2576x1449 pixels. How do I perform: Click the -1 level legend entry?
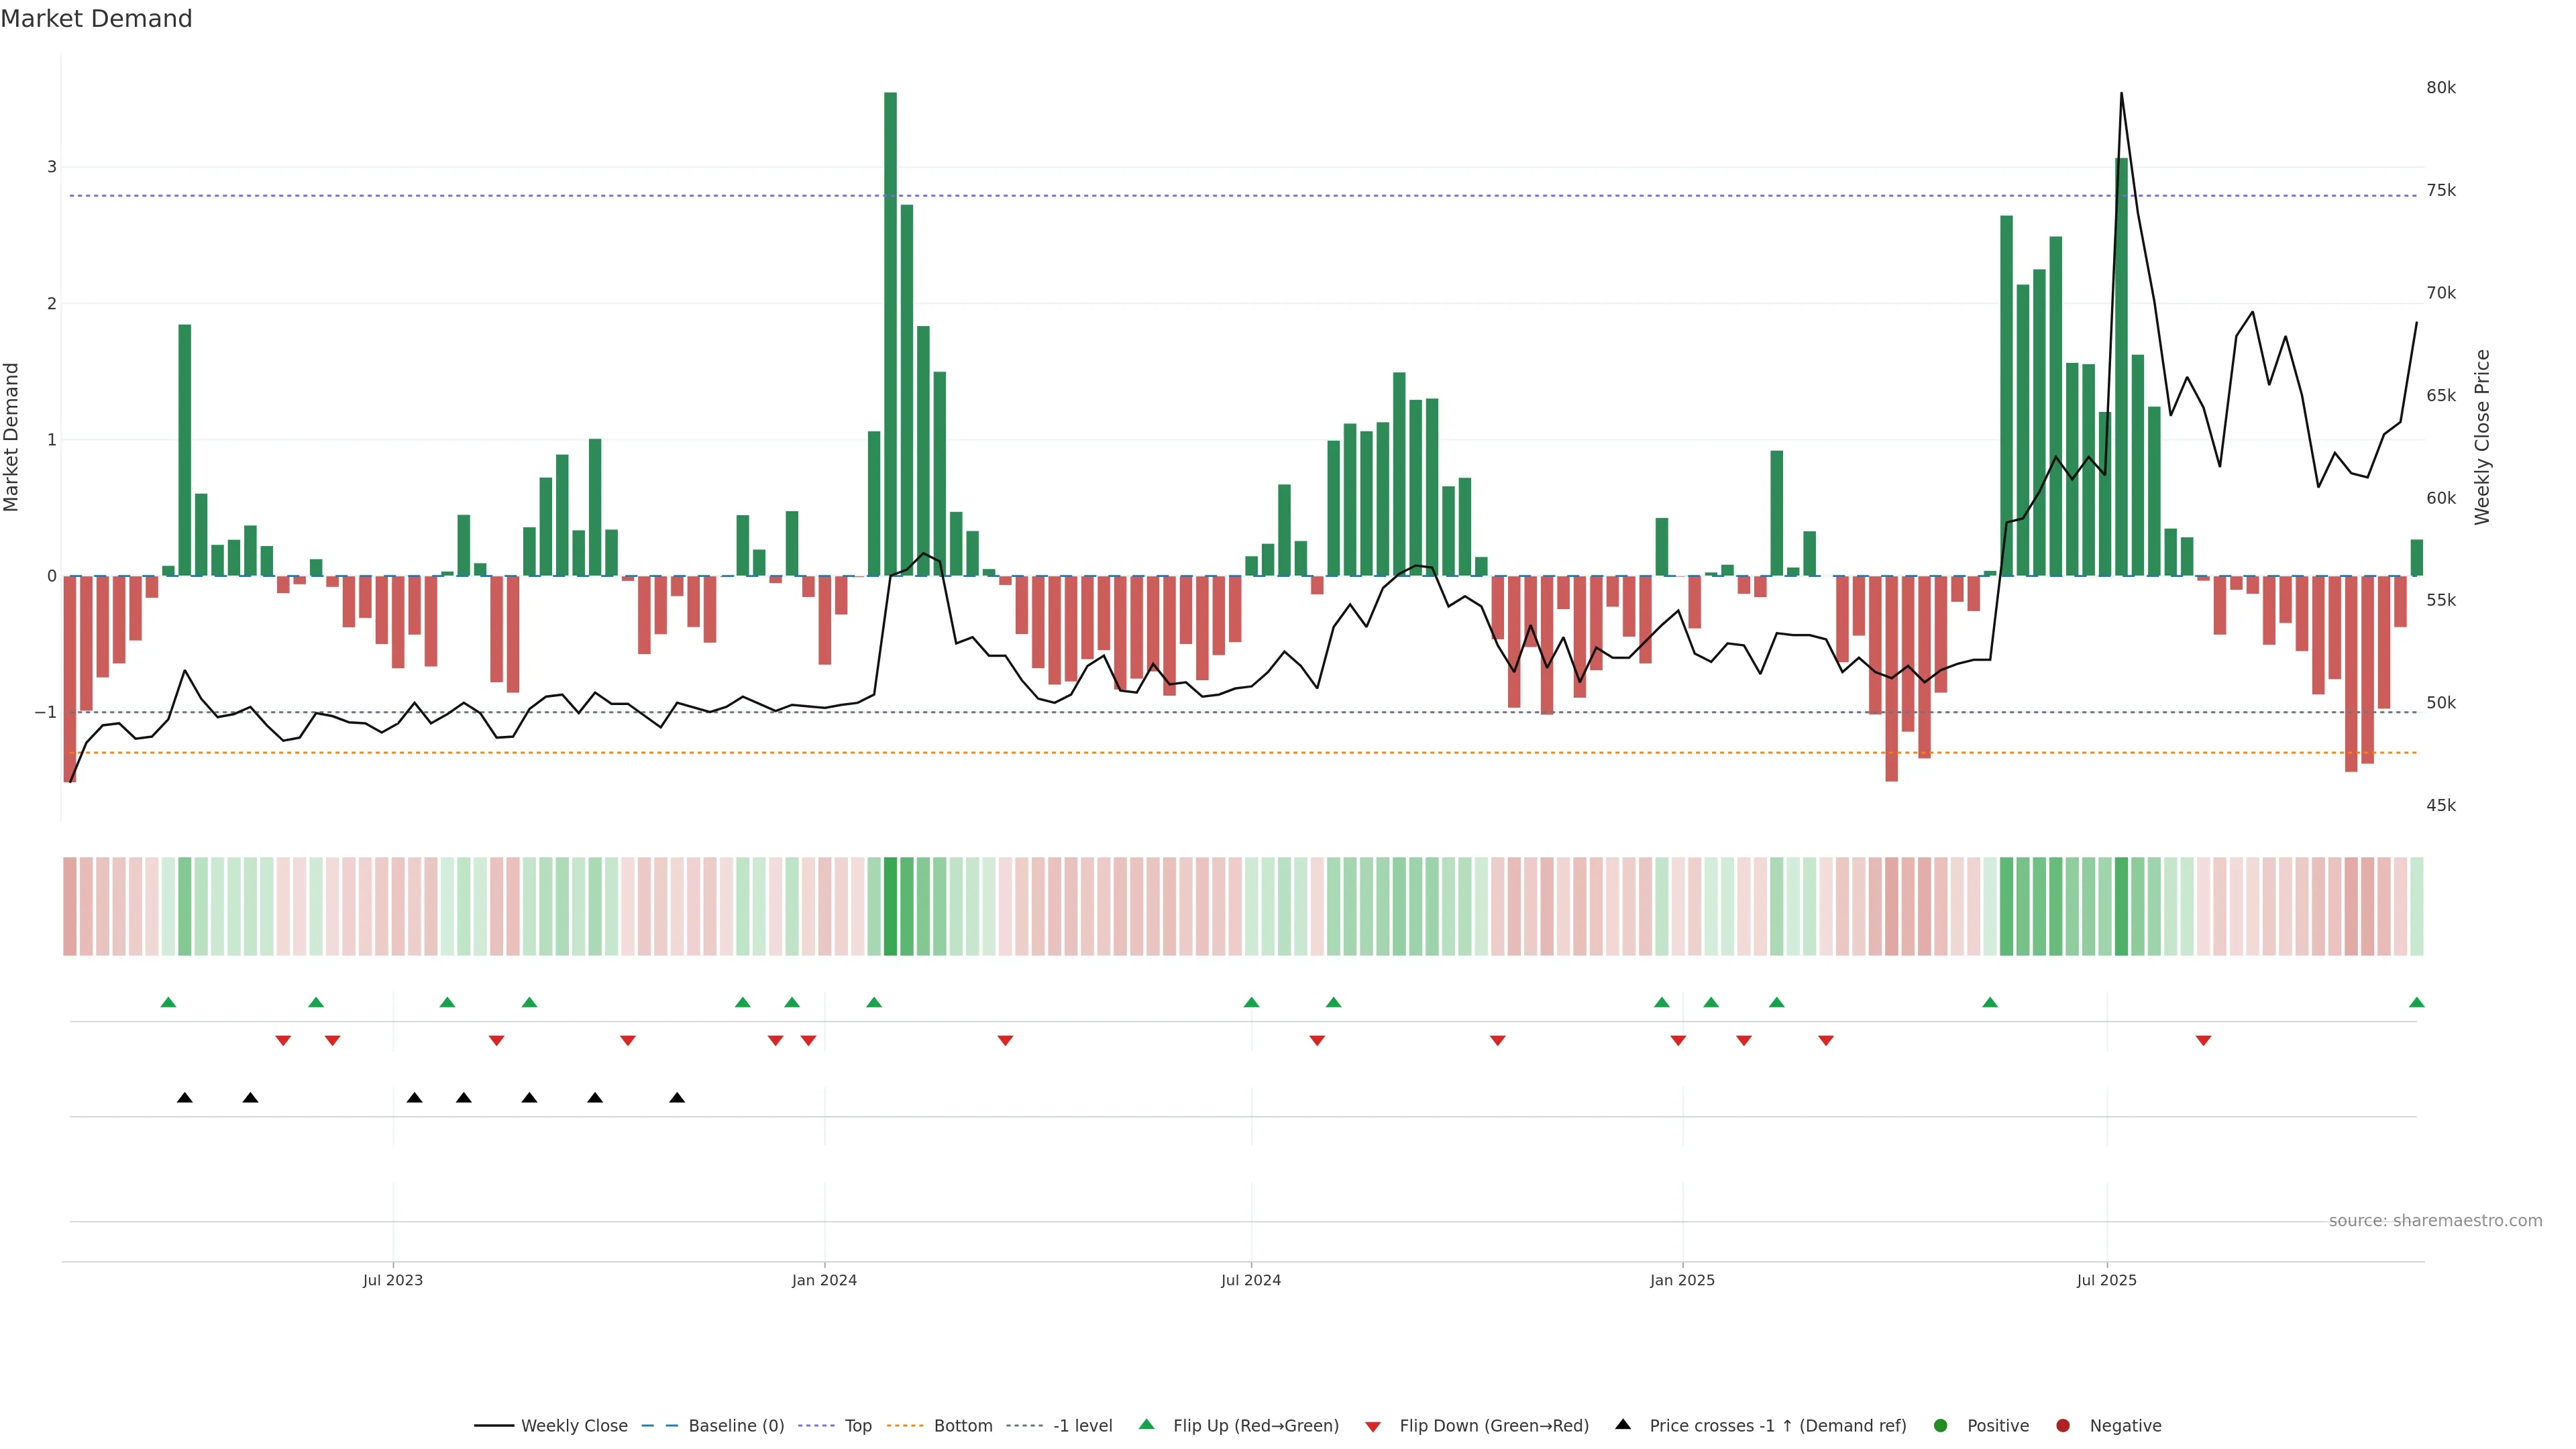pyautogui.click(x=1082, y=1425)
